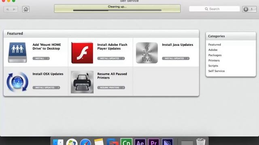Click the INSTALL button for Mount HOME Drive
The width and height of the screenshot is (259, 145).
41,58
